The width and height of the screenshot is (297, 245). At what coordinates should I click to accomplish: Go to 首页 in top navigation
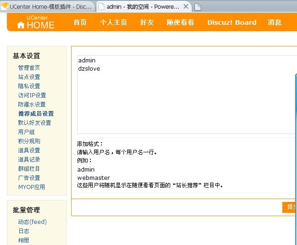[x=80, y=22]
